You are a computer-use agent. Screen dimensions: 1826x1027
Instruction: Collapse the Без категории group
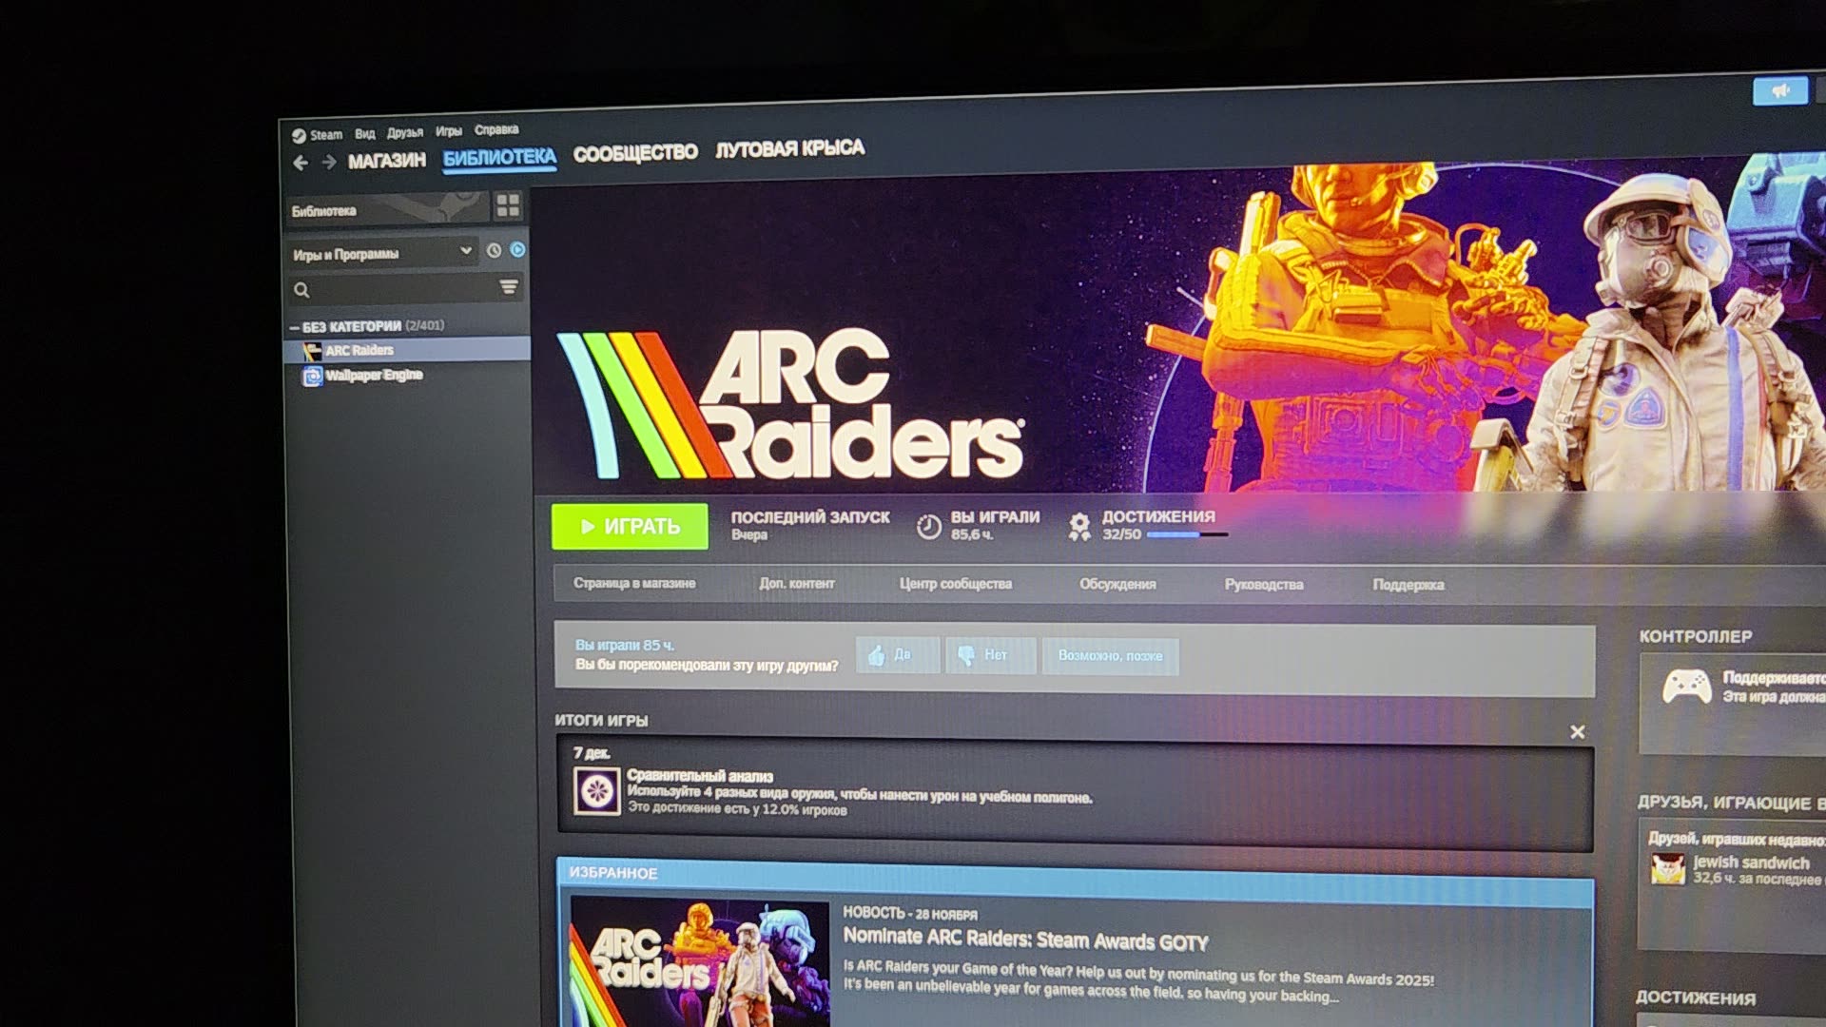[295, 327]
